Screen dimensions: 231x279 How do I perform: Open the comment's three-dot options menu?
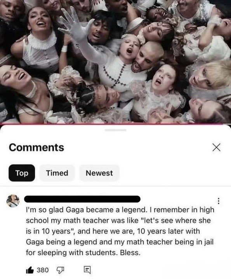(219, 201)
